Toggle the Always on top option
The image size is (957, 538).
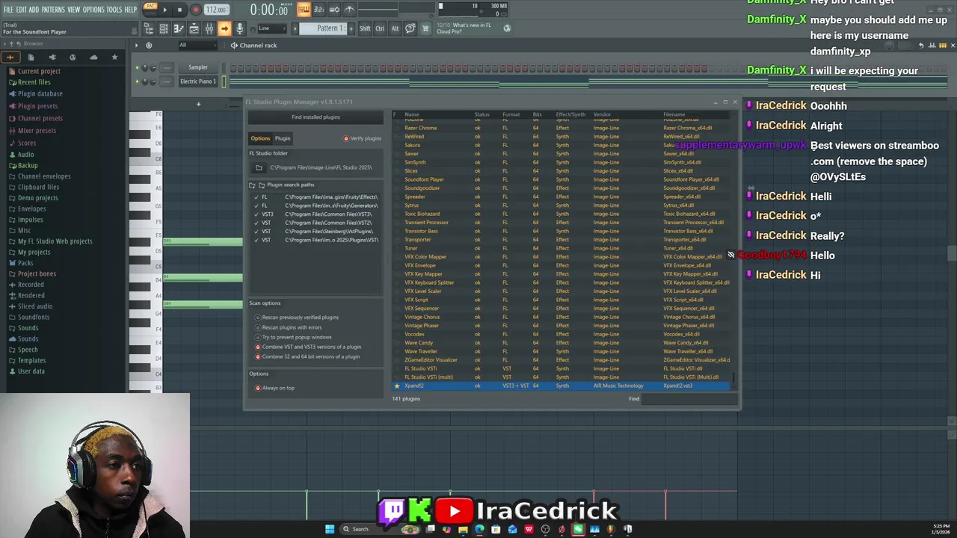tap(274, 388)
